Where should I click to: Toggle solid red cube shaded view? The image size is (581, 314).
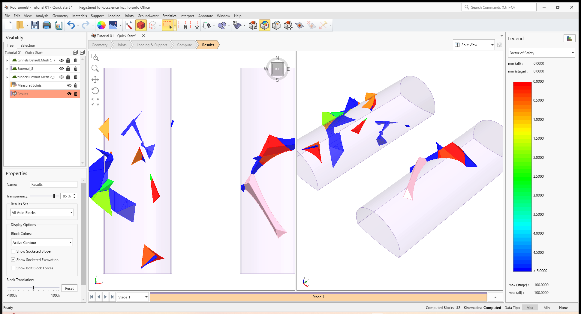141,25
